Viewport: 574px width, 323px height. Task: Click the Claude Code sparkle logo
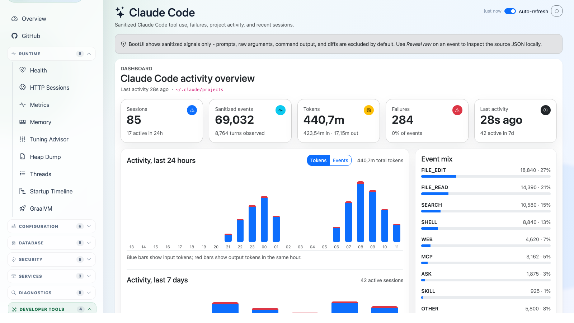[x=120, y=12]
